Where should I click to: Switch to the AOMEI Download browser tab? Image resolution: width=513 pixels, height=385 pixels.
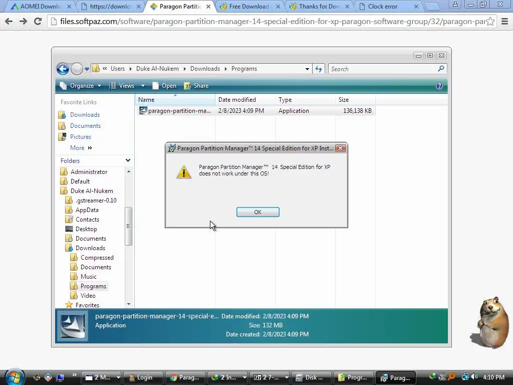[40, 7]
